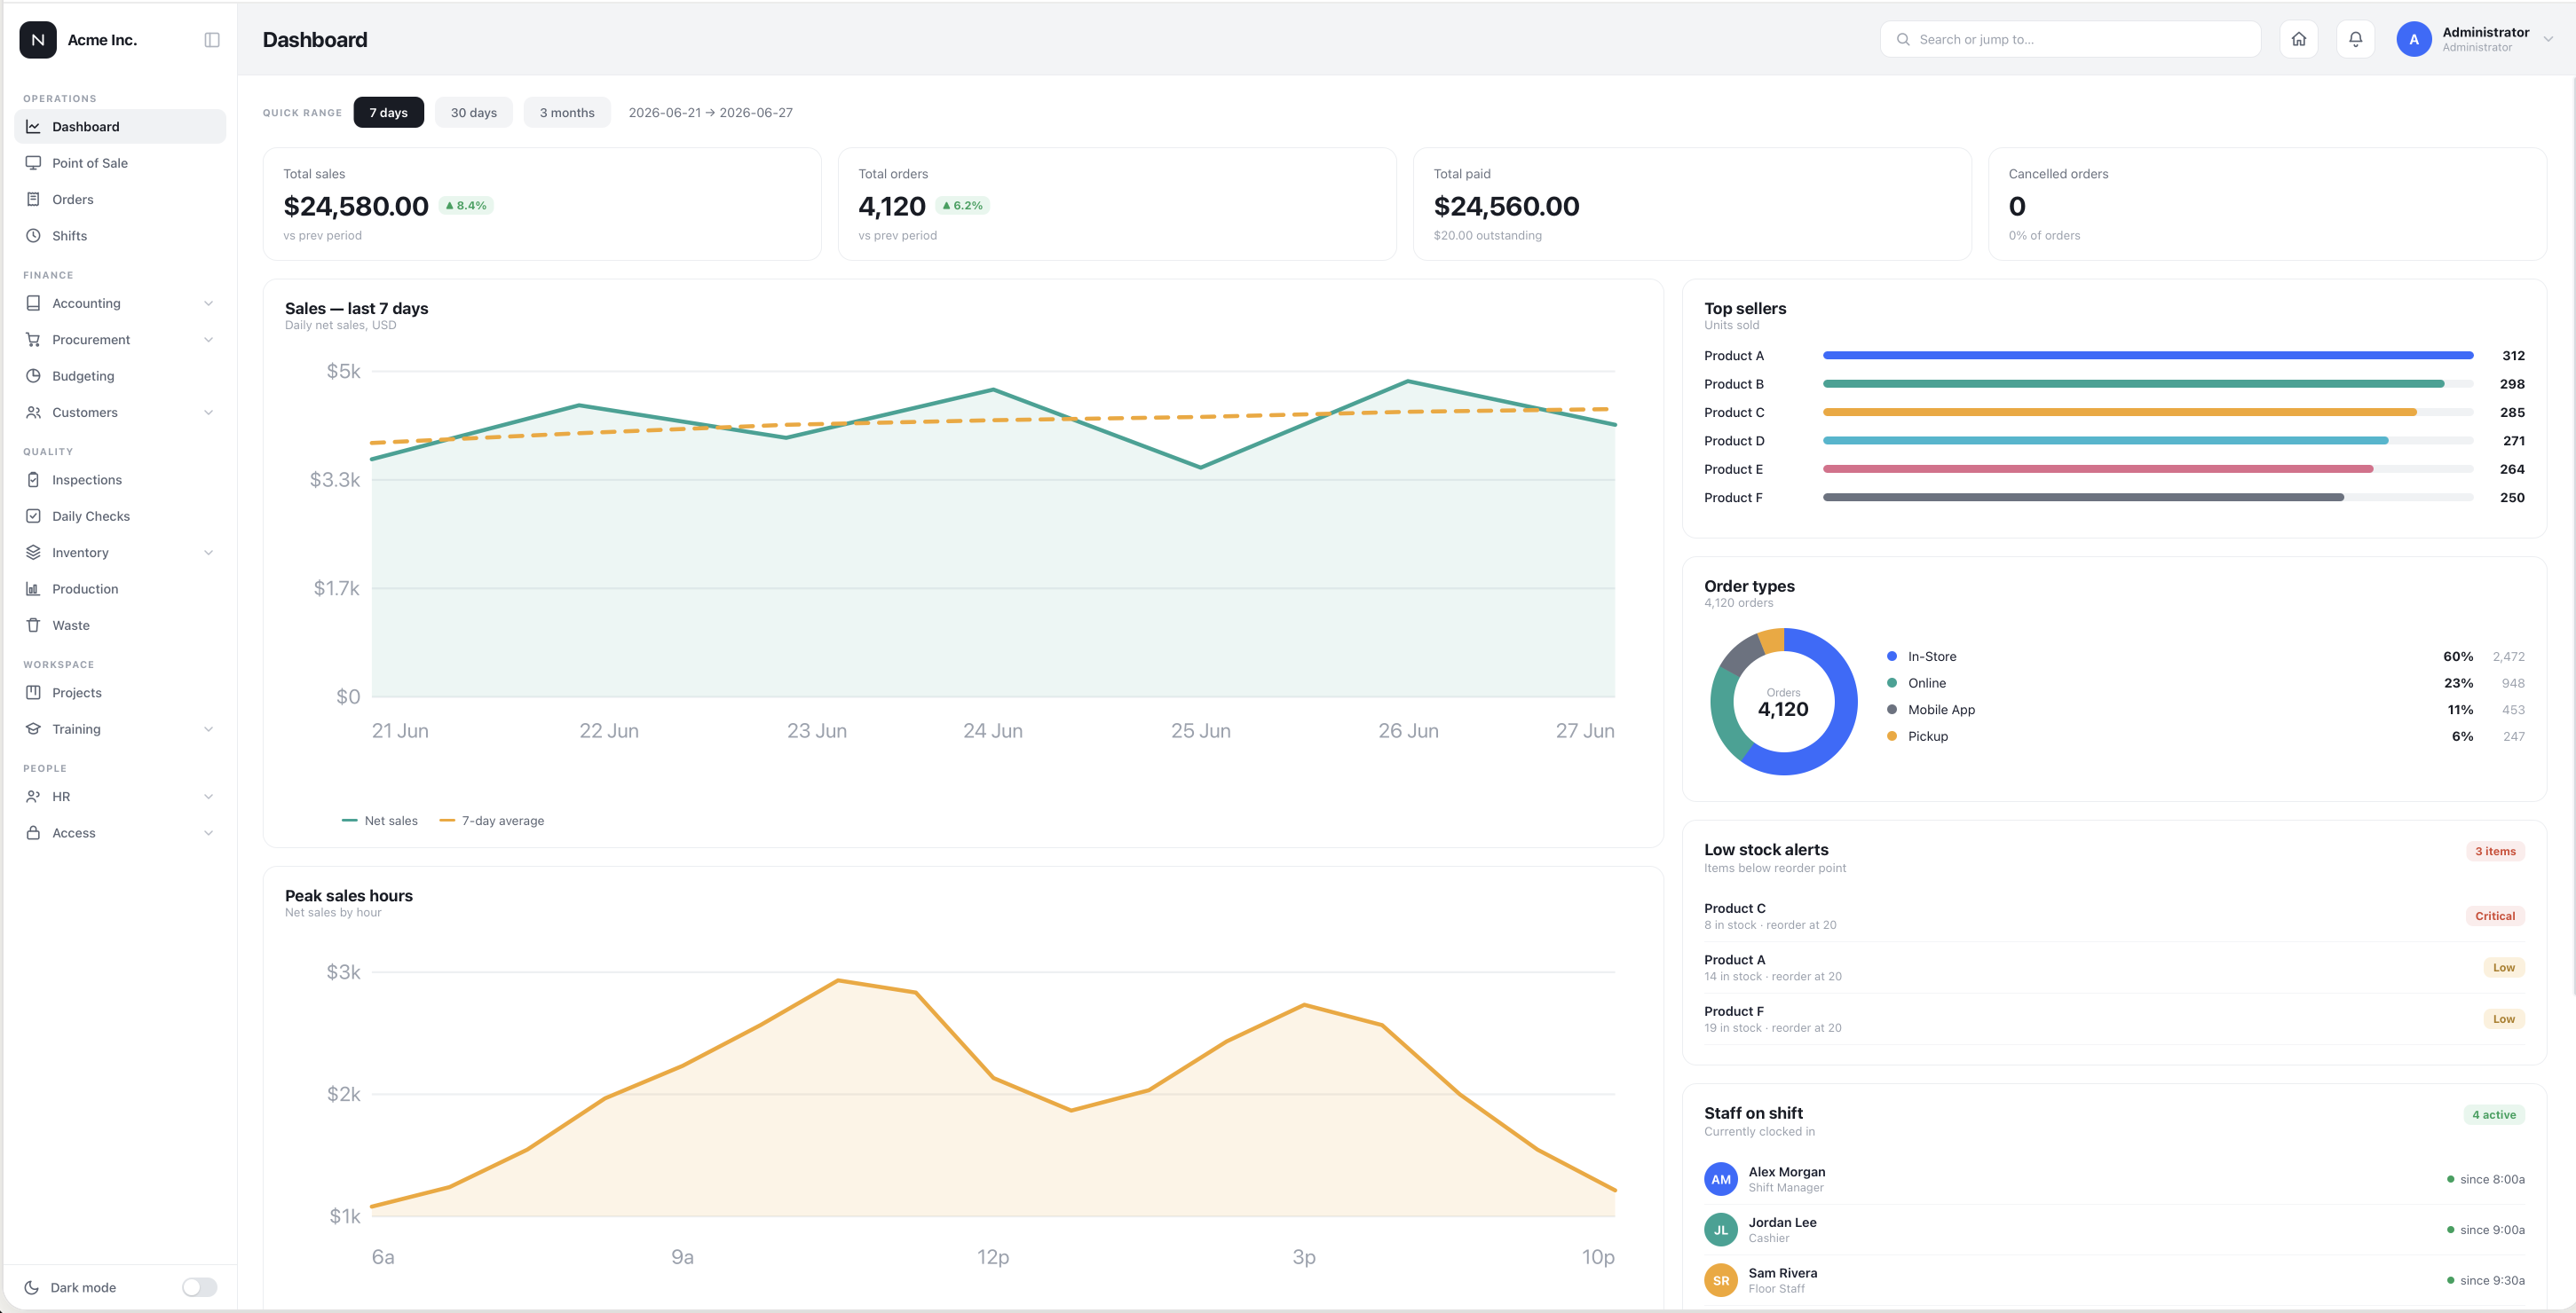Click the Shifts clock icon

pyautogui.click(x=33, y=236)
